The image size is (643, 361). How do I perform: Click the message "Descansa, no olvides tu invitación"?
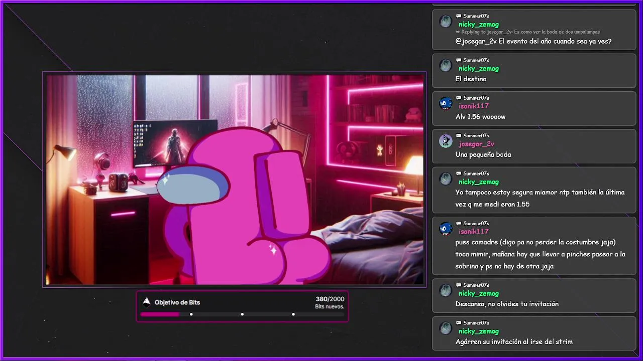pos(507,304)
